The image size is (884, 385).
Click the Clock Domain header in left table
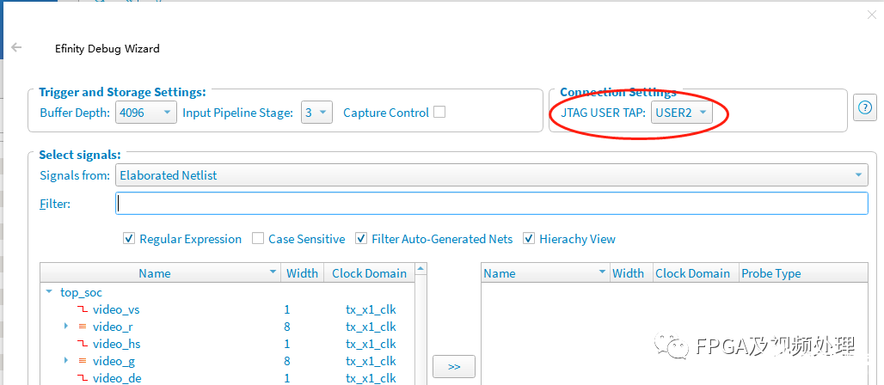point(369,273)
